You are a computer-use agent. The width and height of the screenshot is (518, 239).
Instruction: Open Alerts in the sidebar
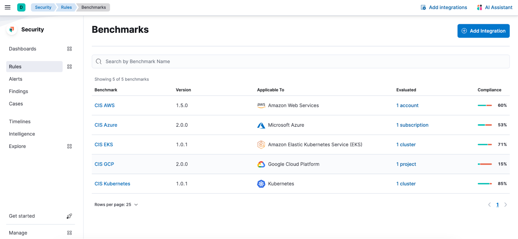click(16, 79)
